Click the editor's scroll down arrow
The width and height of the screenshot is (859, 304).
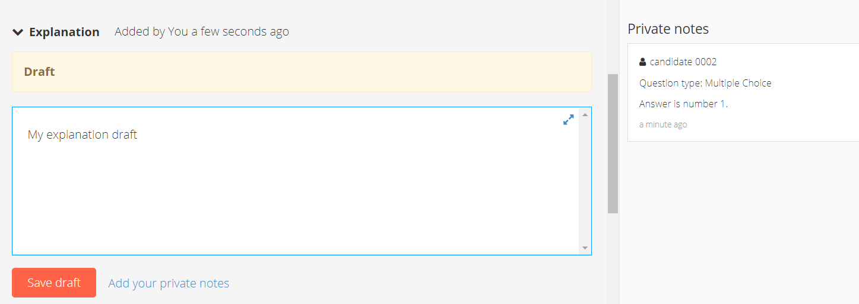pyautogui.click(x=585, y=248)
